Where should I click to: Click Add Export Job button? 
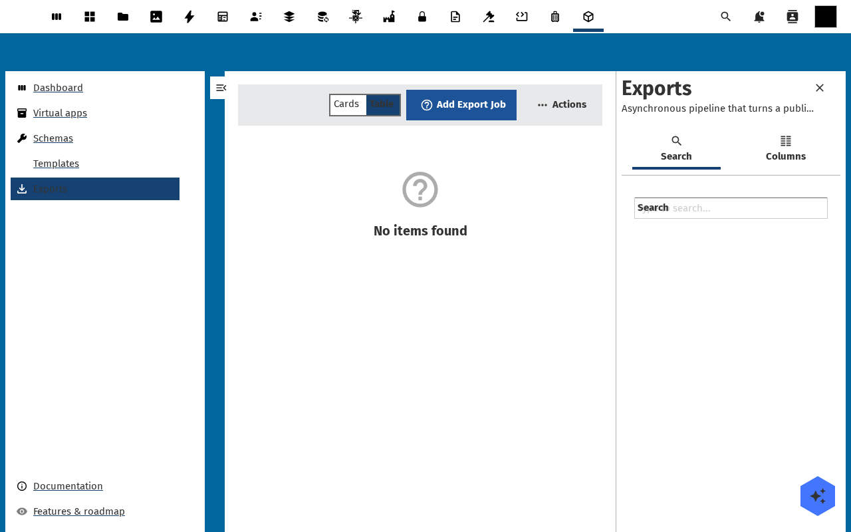coord(461,105)
